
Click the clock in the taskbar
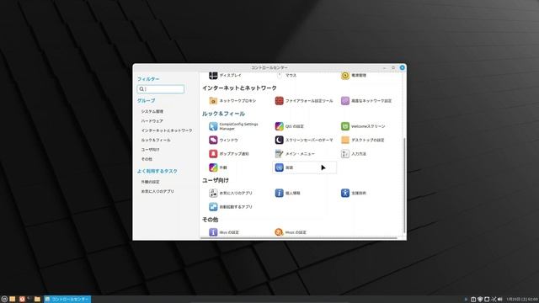[x=522, y=300]
